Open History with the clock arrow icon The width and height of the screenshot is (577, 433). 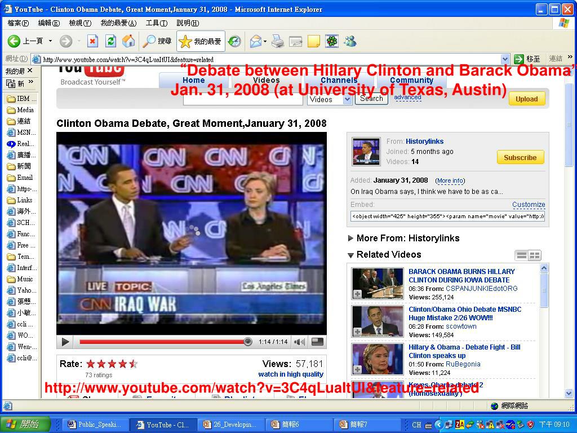point(234,41)
